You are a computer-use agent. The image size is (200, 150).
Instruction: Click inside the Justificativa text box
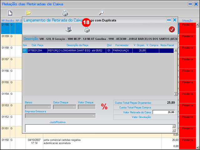pos(98,128)
